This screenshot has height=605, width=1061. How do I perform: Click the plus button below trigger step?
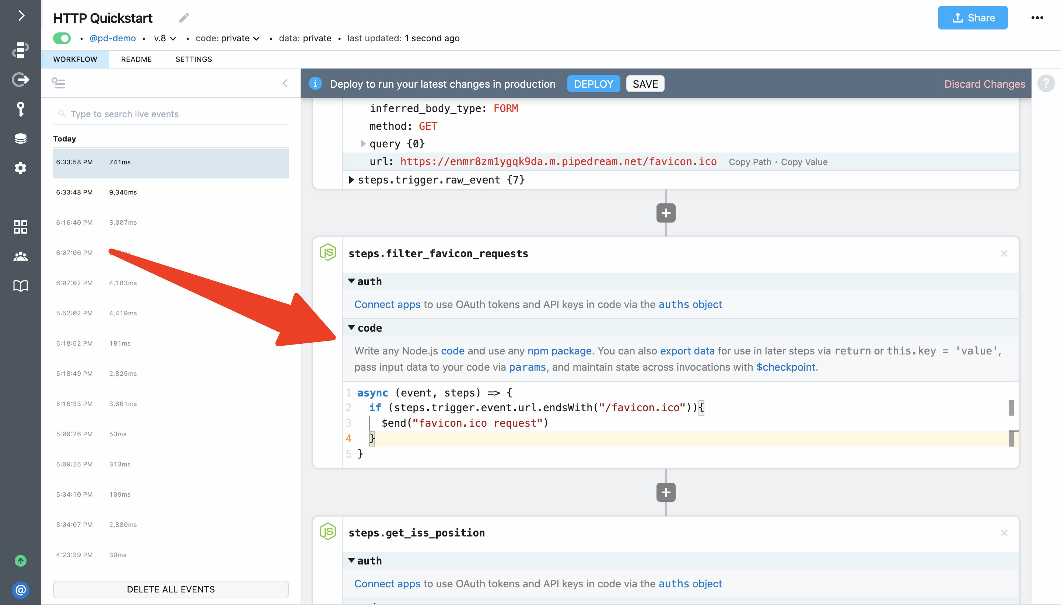tap(665, 213)
